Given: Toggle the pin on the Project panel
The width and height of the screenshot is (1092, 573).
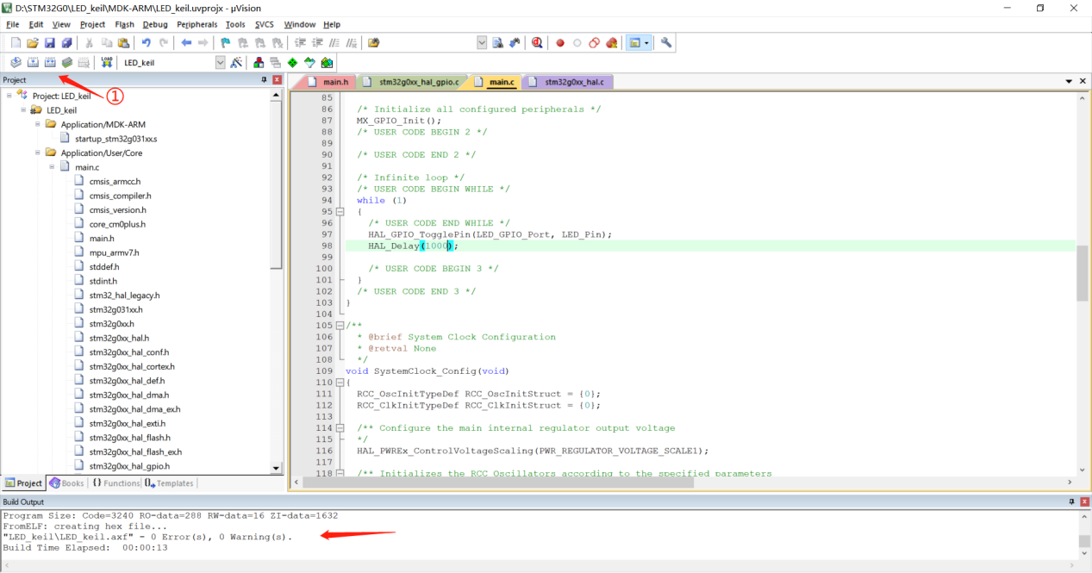Looking at the screenshot, I should click(x=264, y=80).
